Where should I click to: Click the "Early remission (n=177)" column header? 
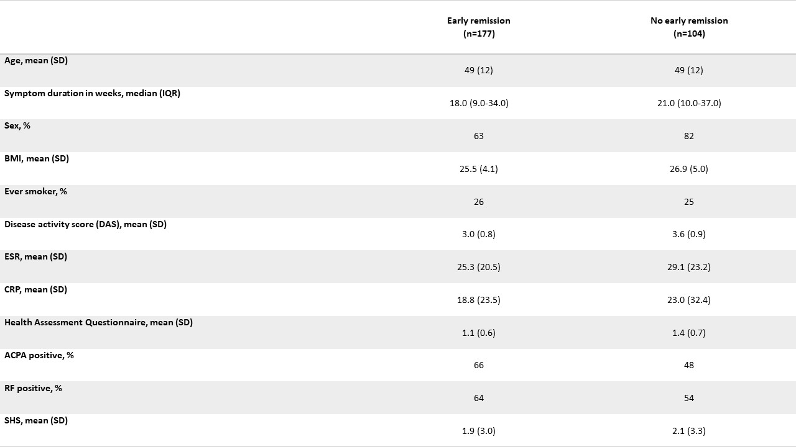tap(478, 27)
